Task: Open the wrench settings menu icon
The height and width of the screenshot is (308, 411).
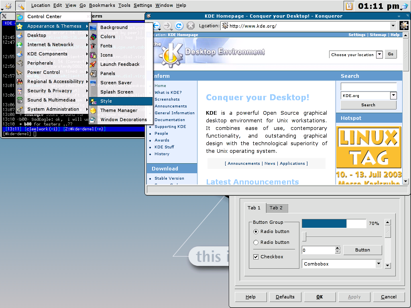Action: [20, 6]
